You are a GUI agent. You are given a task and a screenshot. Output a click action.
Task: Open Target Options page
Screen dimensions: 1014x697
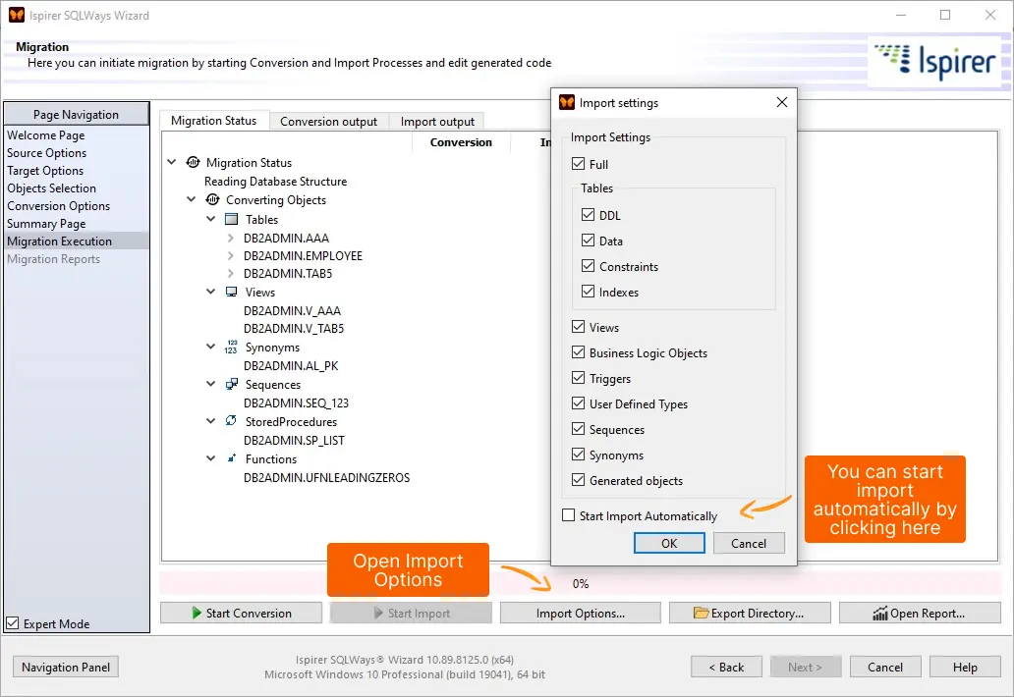pos(45,171)
